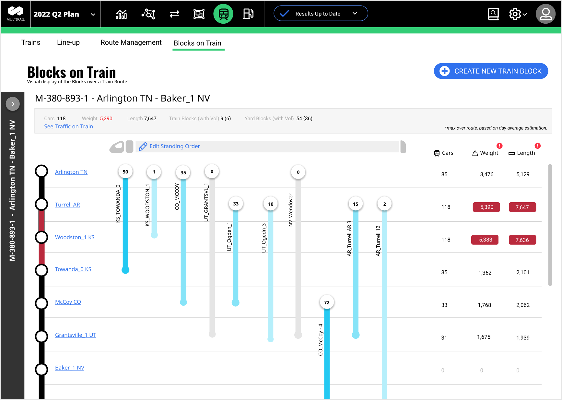562x400 pixels.
Task: Open the Route Management tab
Action: click(131, 42)
